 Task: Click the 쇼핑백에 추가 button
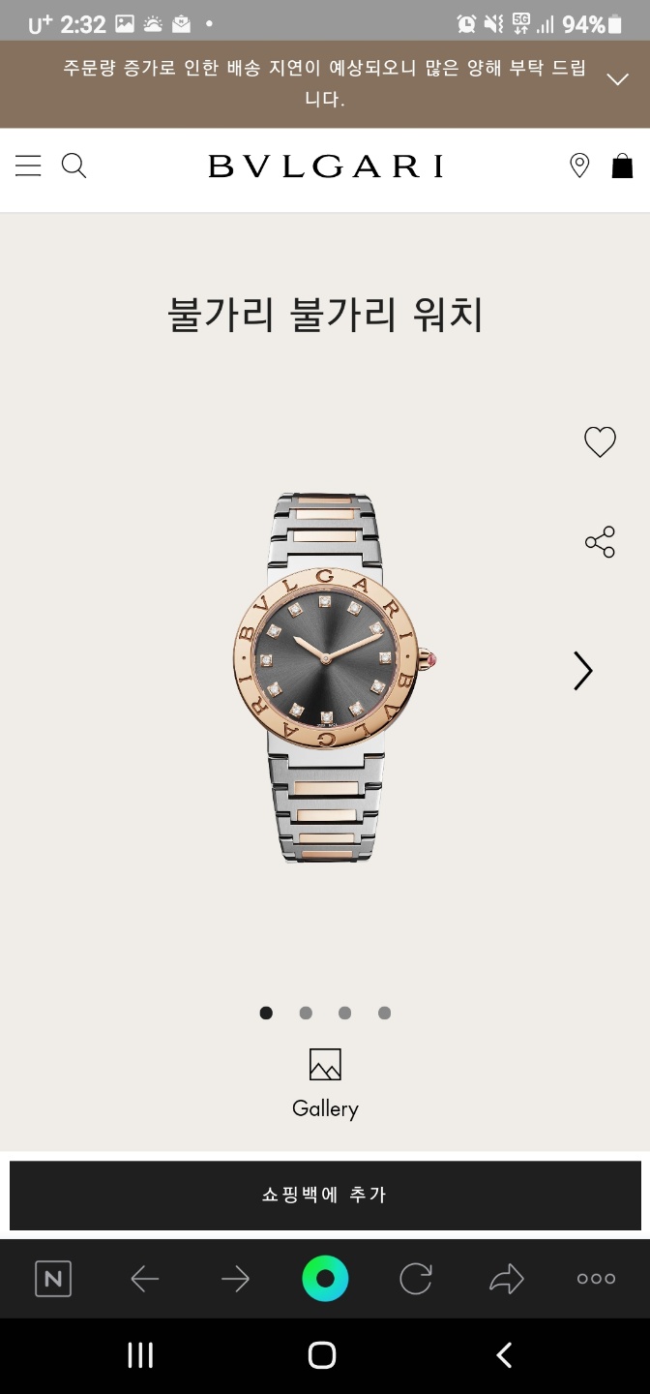(325, 1196)
